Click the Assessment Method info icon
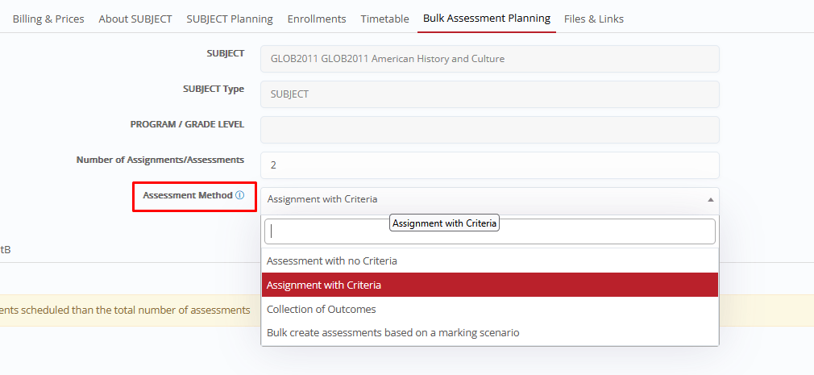The image size is (814, 375). (239, 196)
